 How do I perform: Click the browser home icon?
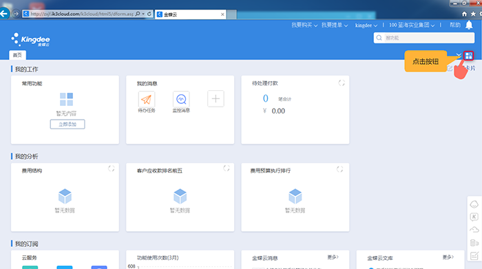pyautogui.click(x=464, y=14)
